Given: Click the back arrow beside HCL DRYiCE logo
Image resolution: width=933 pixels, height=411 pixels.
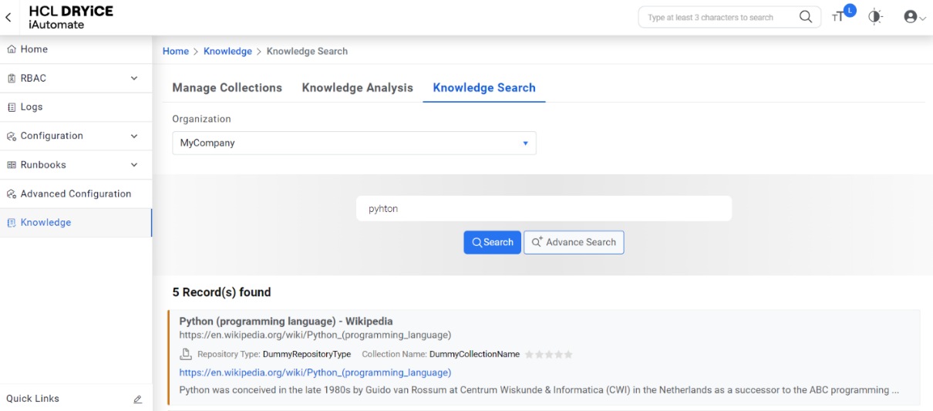Looking at the screenshot, I should pyautogui.click(x=8, y=17).
